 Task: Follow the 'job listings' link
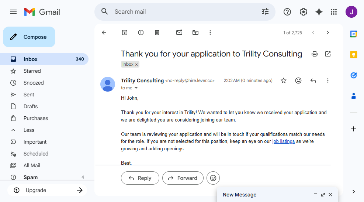[x=283, y=141]
